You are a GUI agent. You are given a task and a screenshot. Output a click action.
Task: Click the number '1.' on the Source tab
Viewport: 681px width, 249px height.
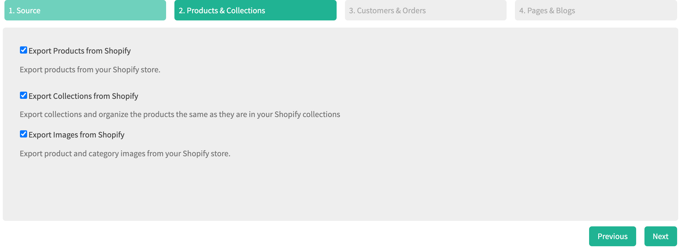12,10
